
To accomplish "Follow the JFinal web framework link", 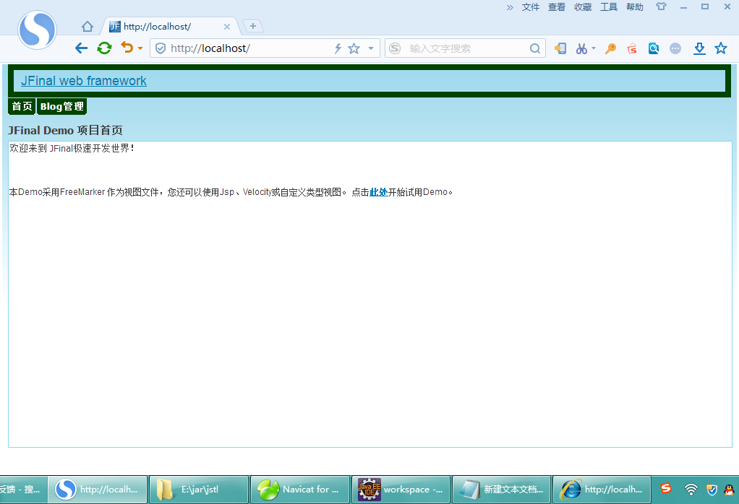I will pos(84,81).
